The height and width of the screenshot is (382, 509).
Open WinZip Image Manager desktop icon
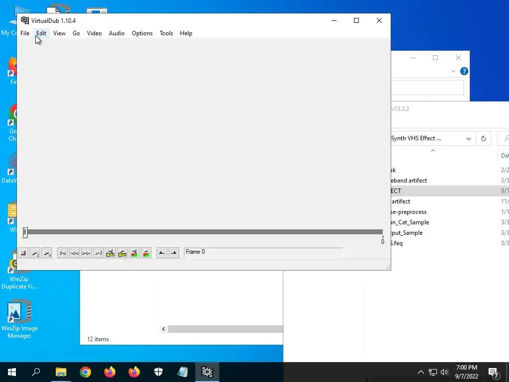[19, 319]
